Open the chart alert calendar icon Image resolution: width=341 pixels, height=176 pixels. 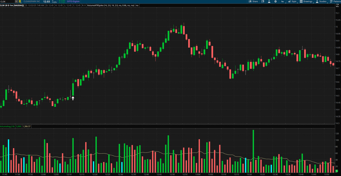263,1
